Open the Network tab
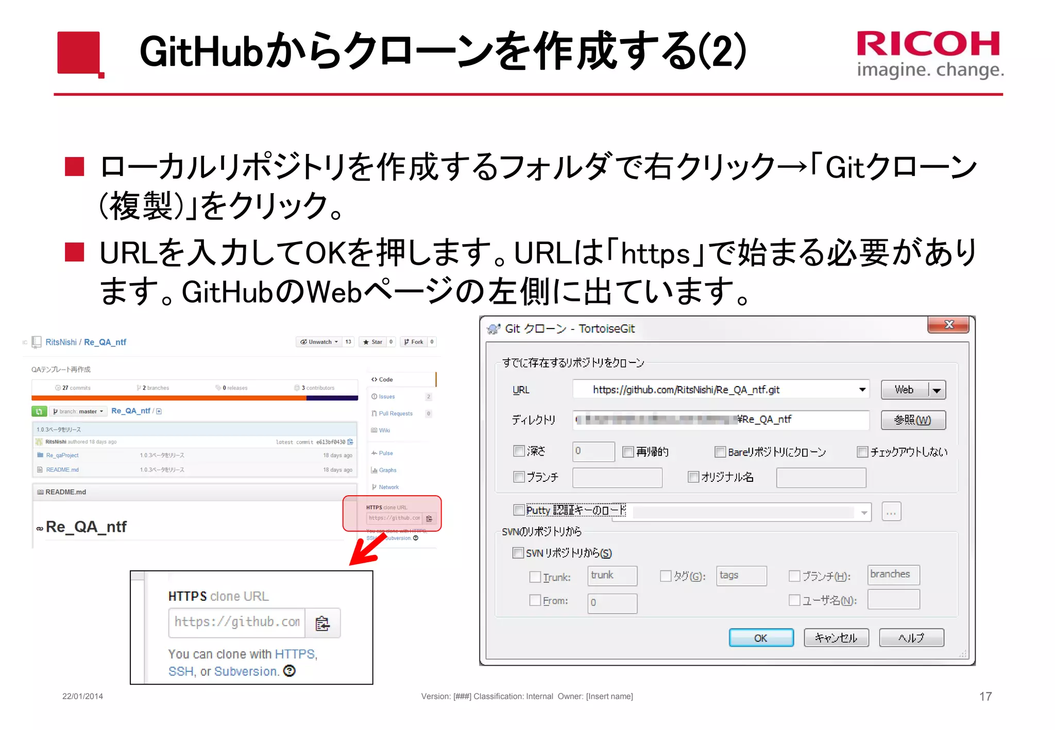Screen dimensions: 1055x730 point(385,487)
